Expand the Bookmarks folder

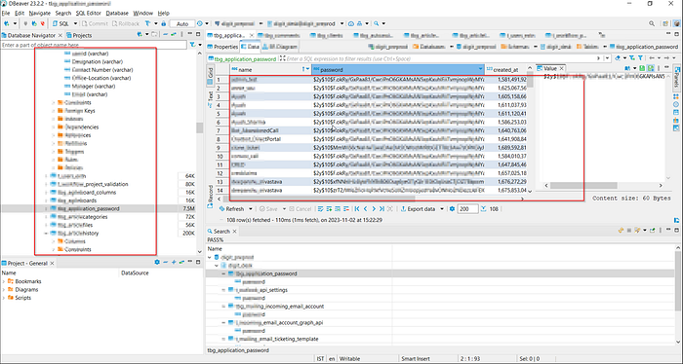4,281
